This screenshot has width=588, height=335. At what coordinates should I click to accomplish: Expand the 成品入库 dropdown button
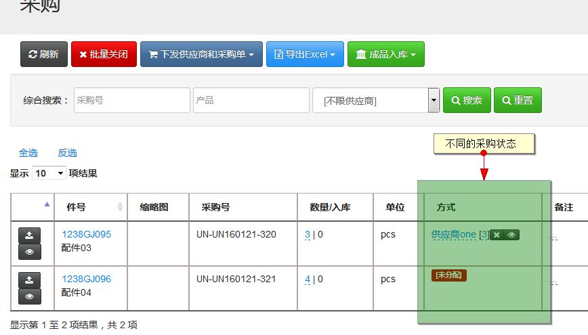point(385,54)
